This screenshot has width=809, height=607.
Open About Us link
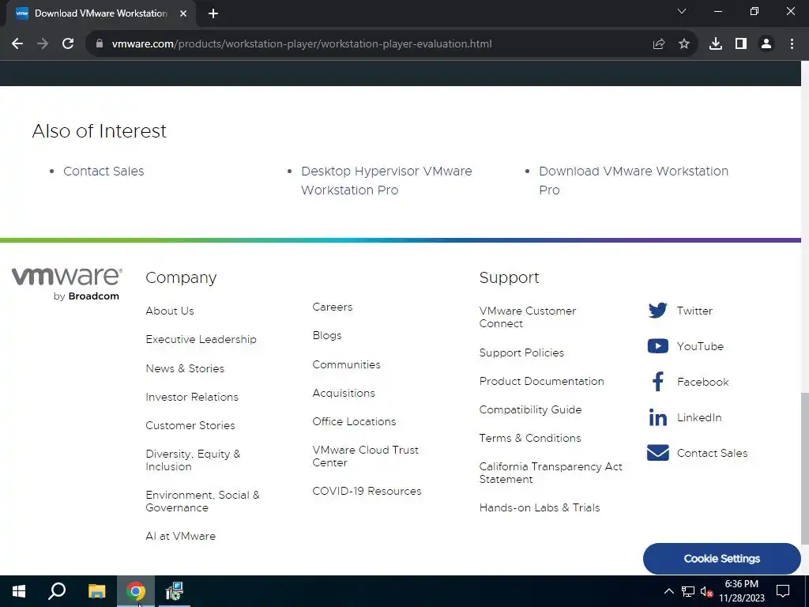click(170, 311)
